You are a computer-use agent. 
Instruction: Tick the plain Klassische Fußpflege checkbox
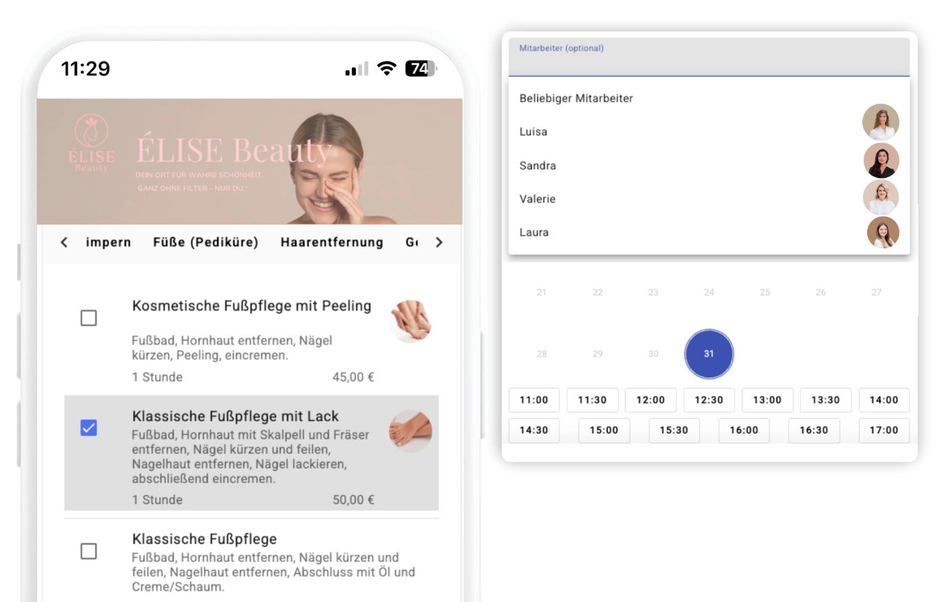[x=89, y=551]
